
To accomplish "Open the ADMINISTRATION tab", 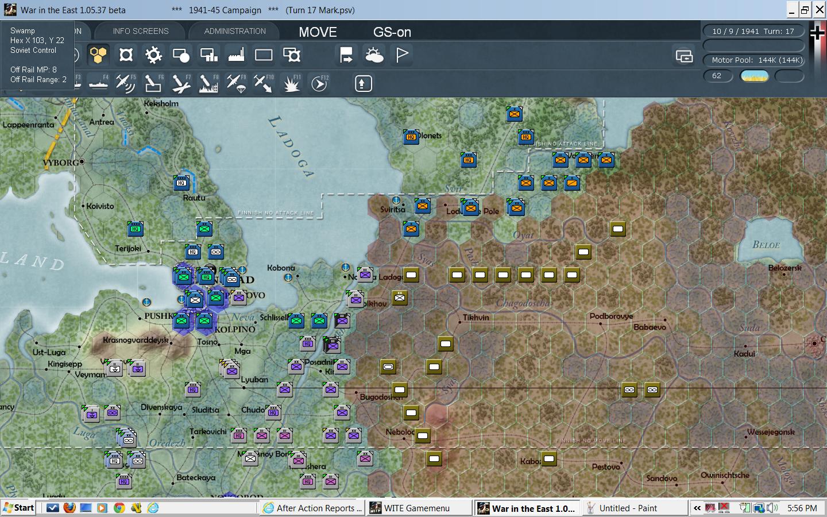I will (235, 31).
